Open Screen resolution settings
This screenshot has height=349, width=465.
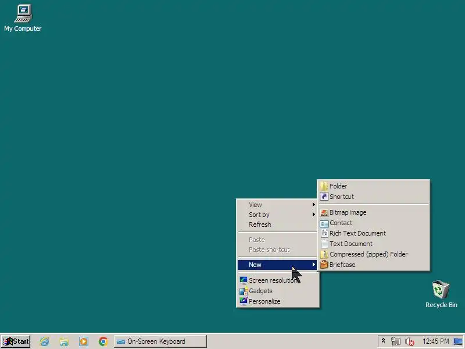click(278, 280)
